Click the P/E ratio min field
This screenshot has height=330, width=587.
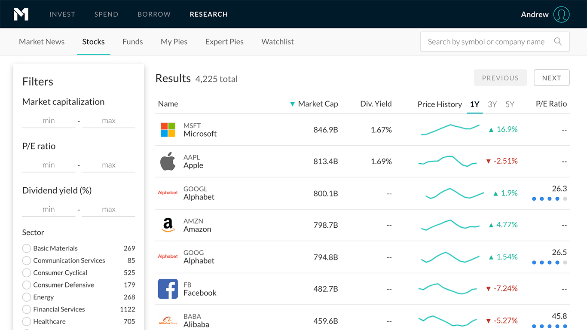click(49, 165)
